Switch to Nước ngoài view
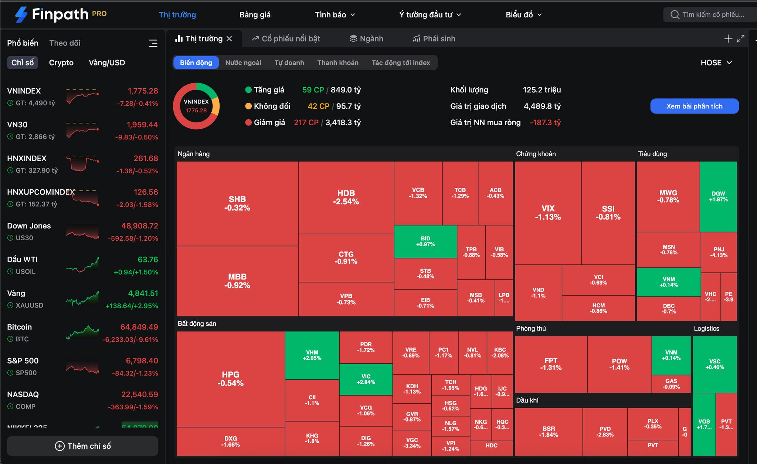 [x=243, y=62]
